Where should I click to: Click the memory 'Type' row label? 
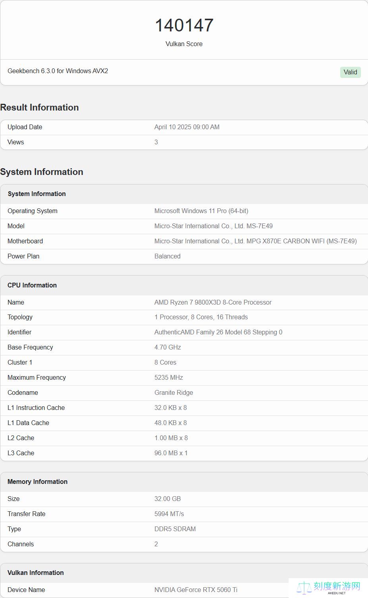coord(14,529)
